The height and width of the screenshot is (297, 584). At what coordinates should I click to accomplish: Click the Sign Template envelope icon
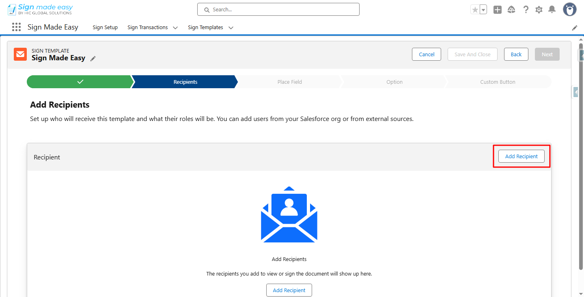[x=20, y=54]
